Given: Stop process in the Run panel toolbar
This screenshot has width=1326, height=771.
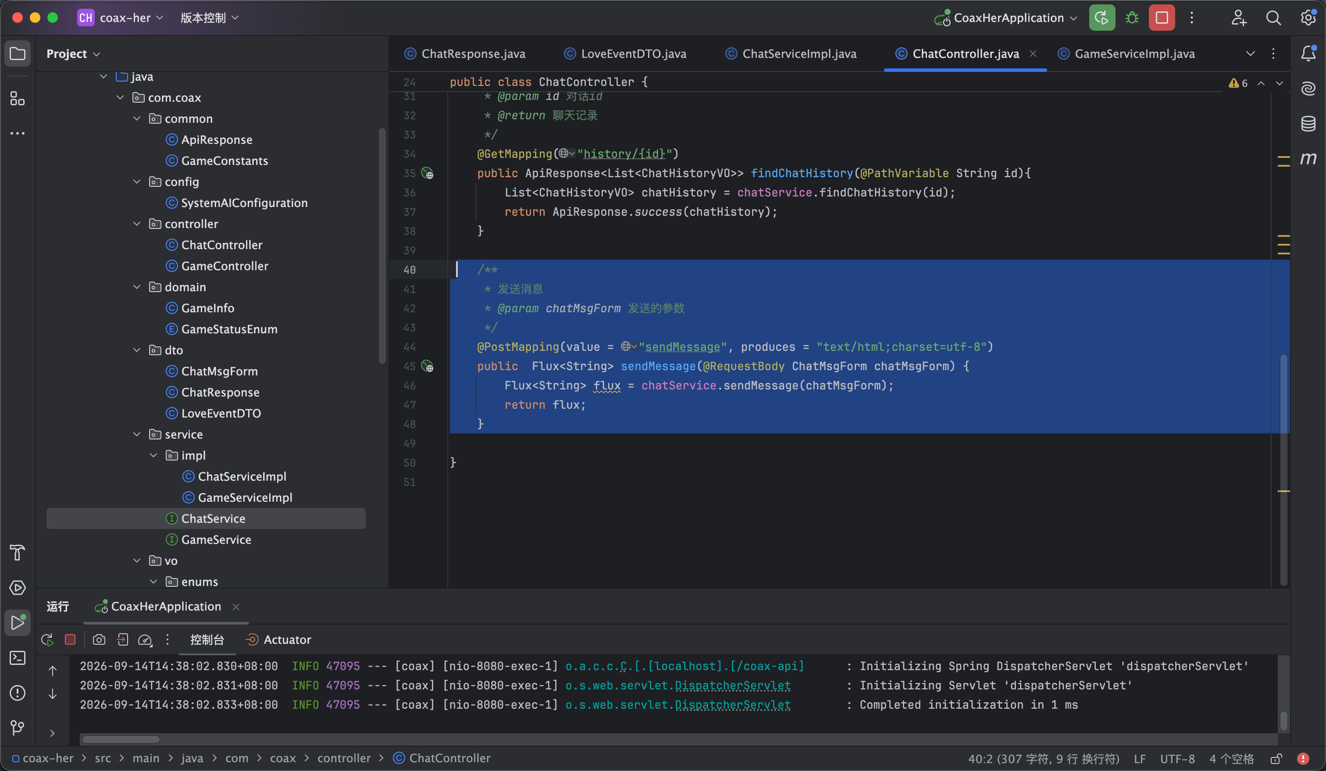Looking at the screenshot, I should click(x=70, y=639).
